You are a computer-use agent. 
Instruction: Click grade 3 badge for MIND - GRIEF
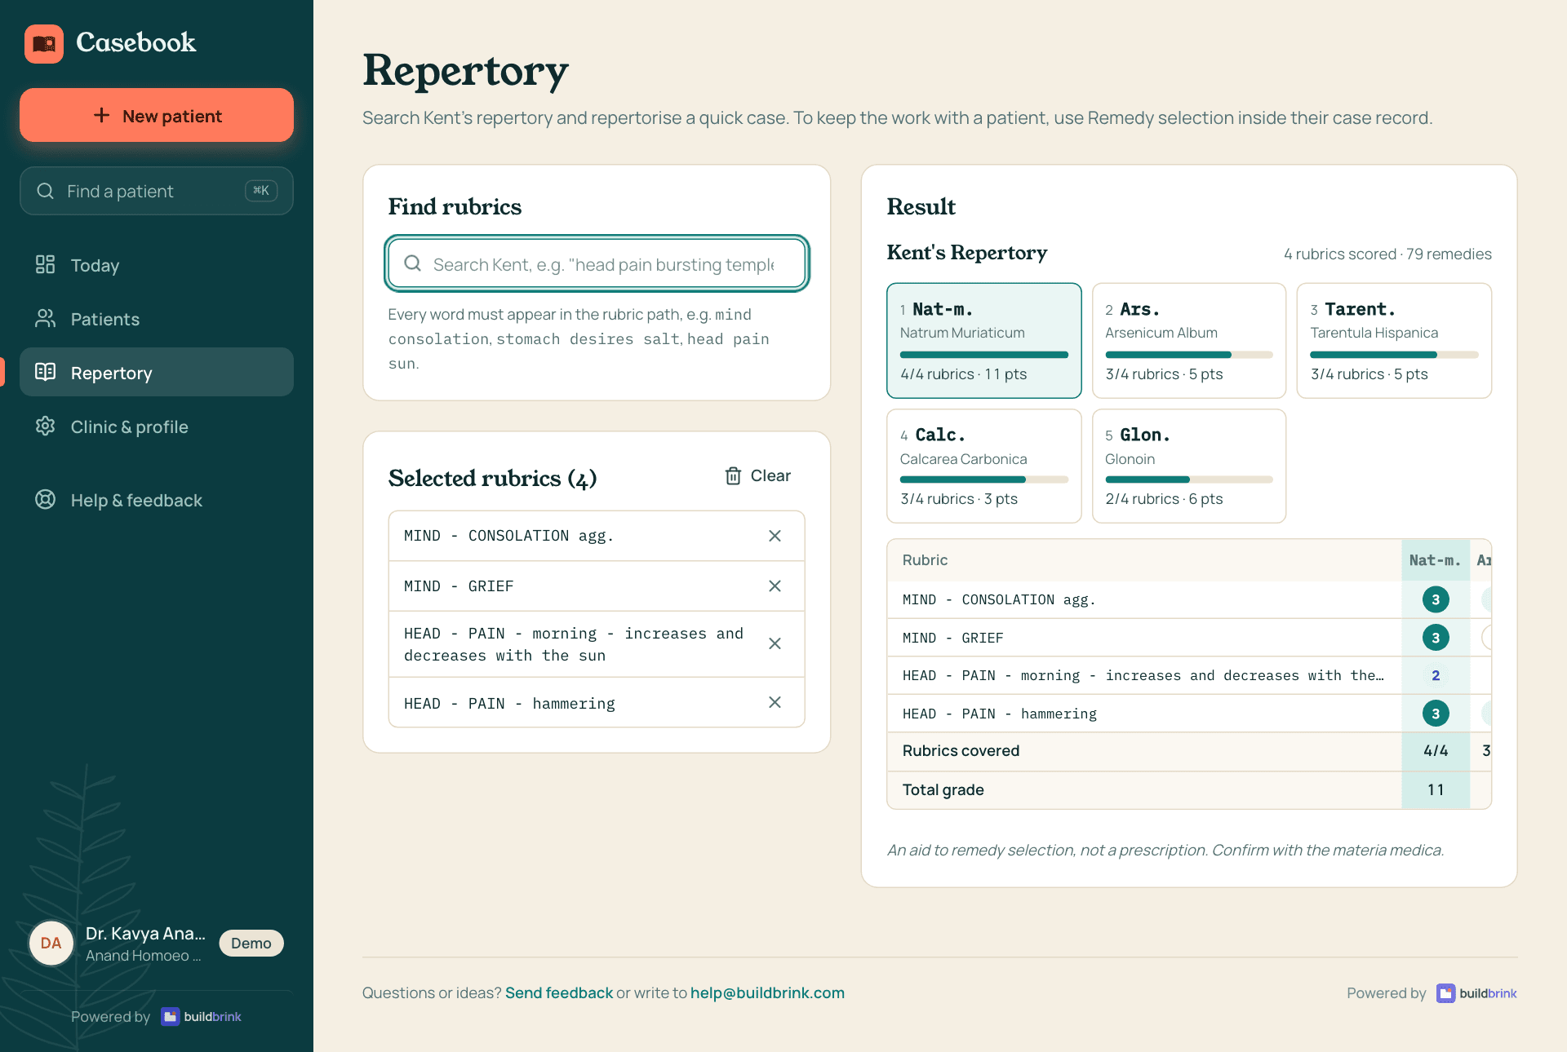pos(1436,638)
